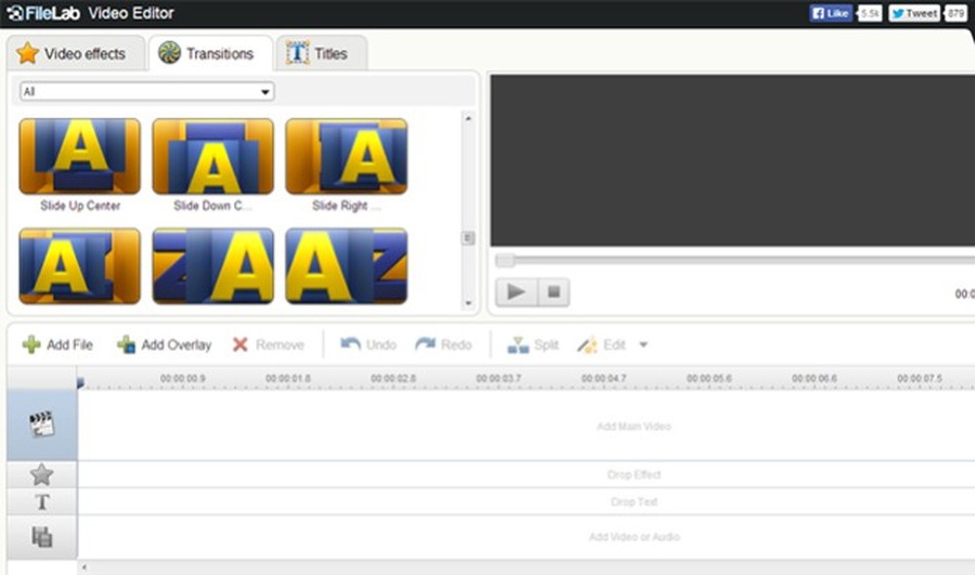
Task: Click the Facebook Like button
Action: (x=831, y=14)
